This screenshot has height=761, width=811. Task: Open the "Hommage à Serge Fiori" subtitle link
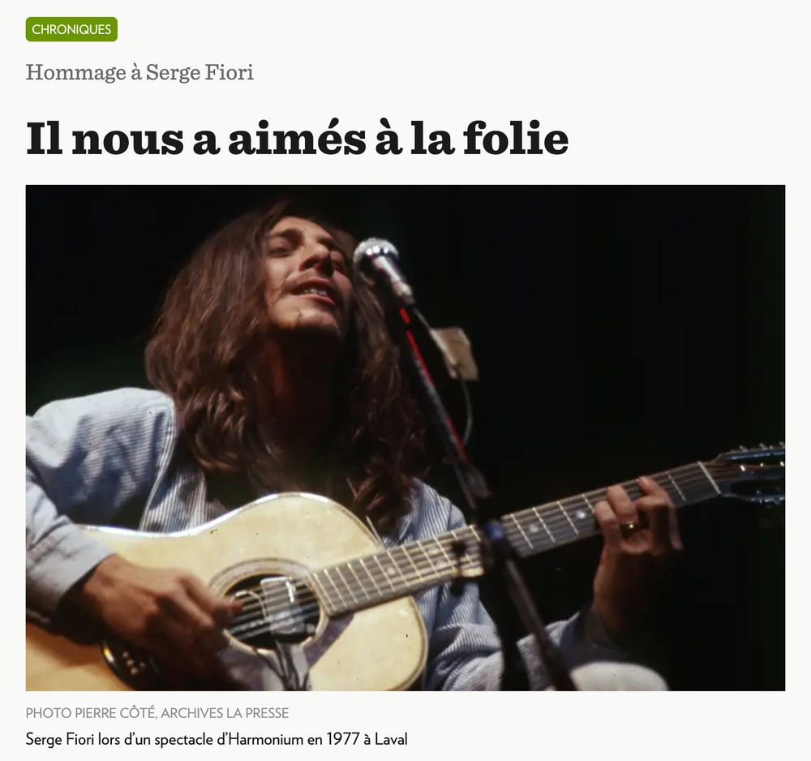(x=139, y=72)
